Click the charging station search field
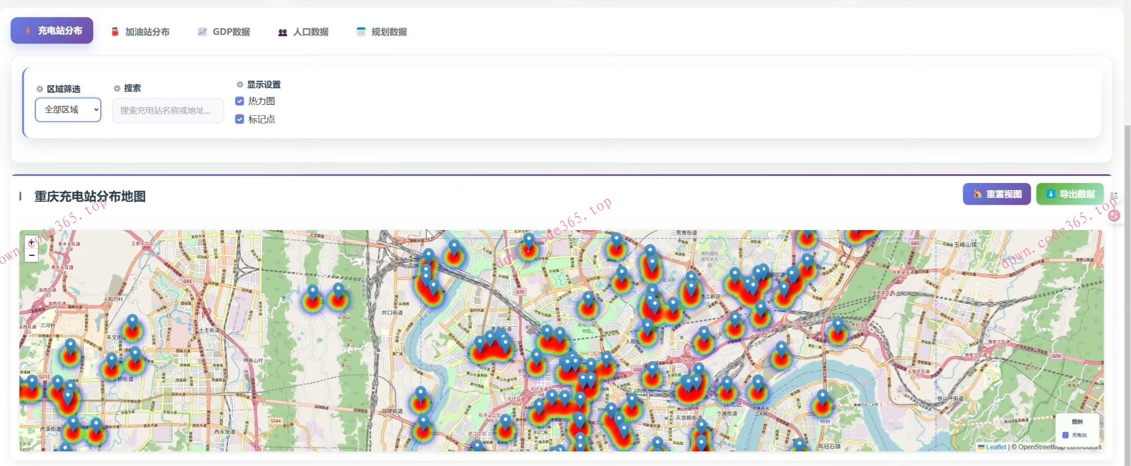 coord(168,111)
